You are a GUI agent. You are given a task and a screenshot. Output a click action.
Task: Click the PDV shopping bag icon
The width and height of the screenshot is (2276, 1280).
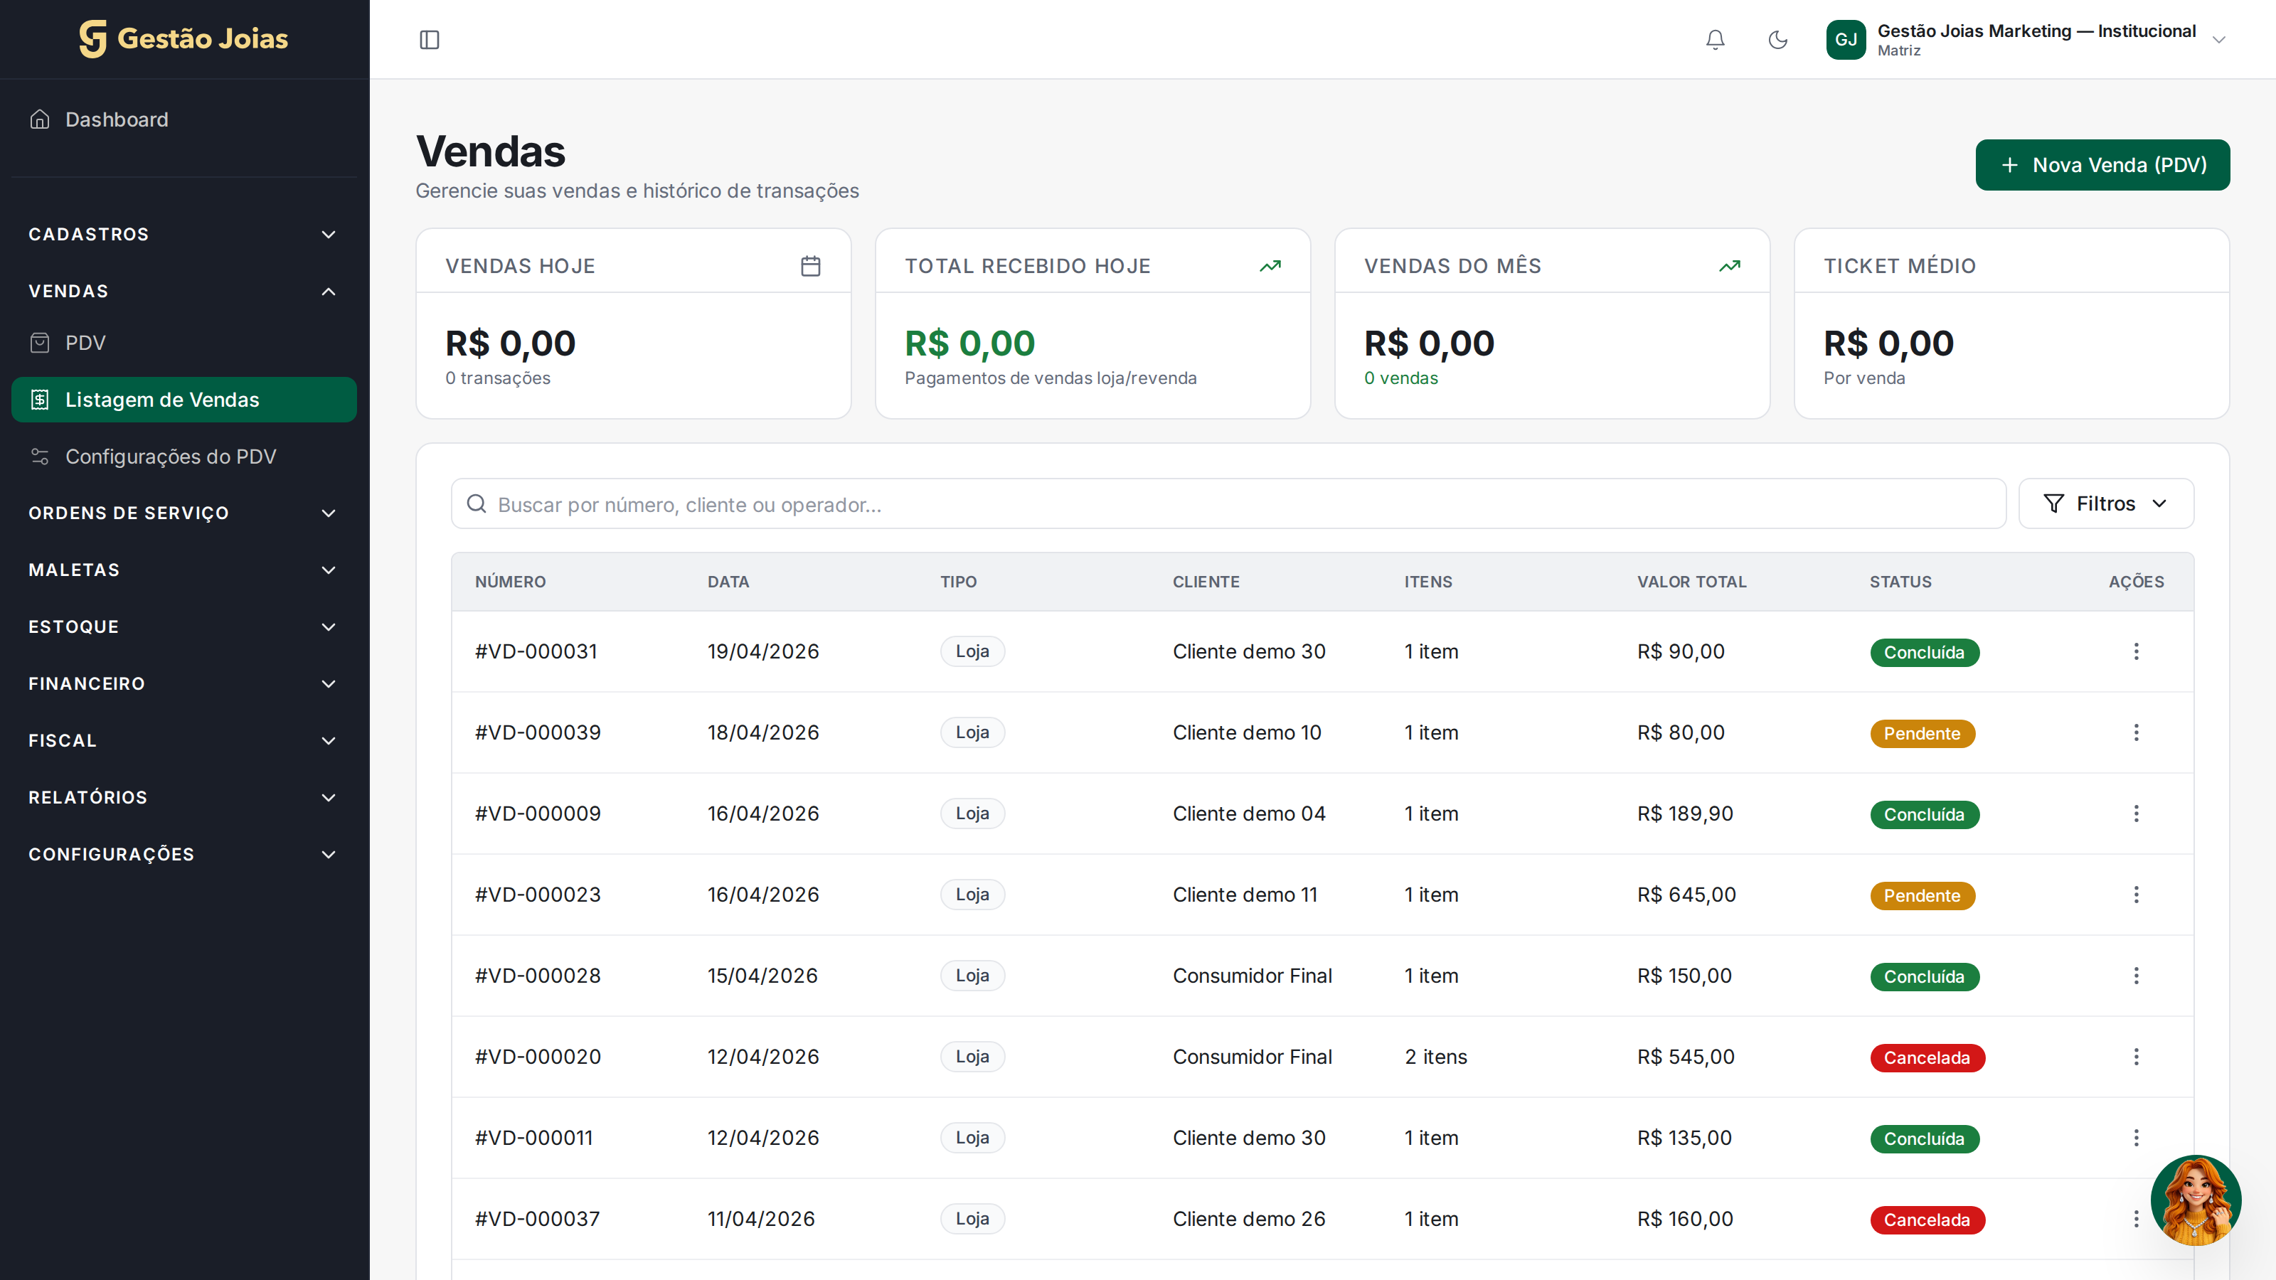[40, 343]
